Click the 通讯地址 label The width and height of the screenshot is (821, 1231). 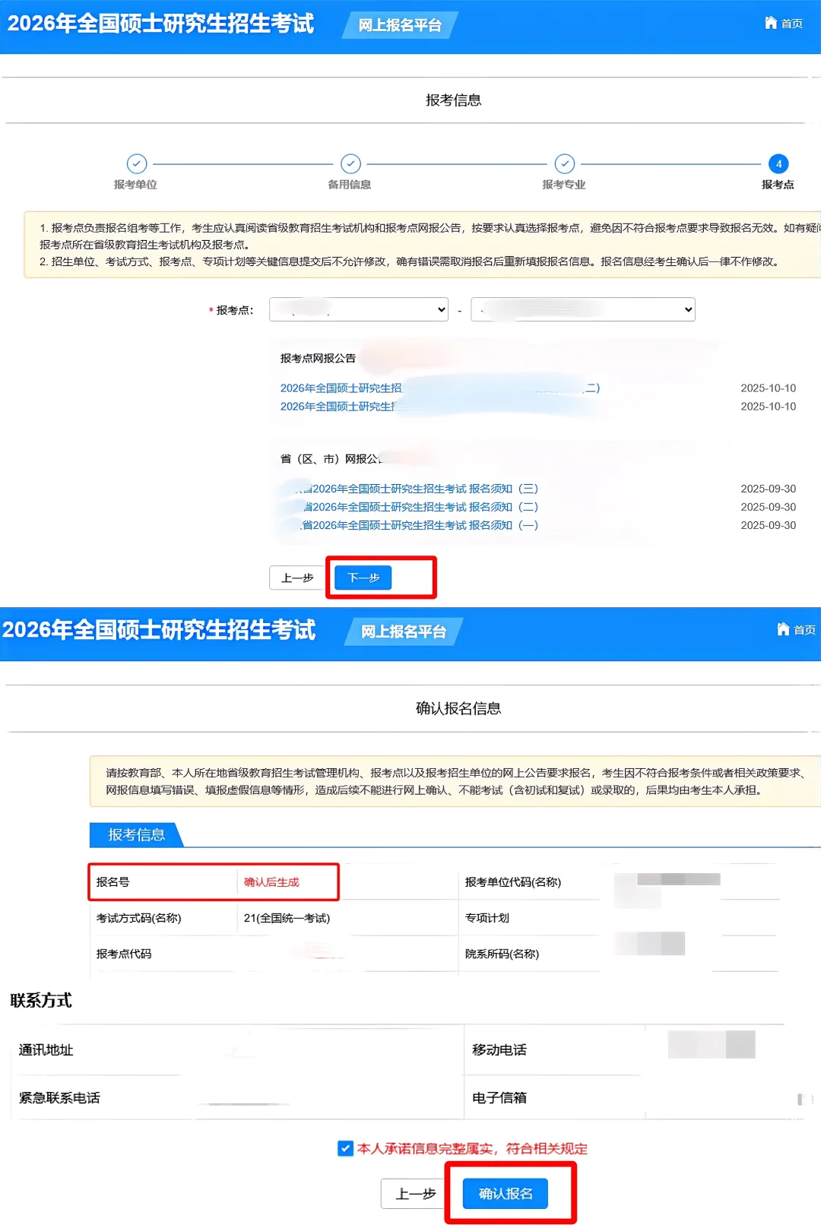[x=46, y=1049]
